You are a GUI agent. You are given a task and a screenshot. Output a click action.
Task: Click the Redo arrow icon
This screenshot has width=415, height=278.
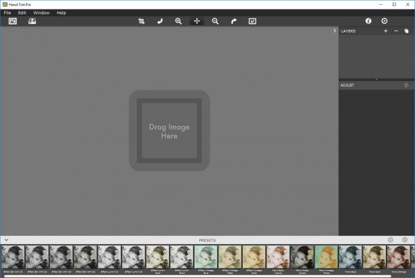(234, 21)
